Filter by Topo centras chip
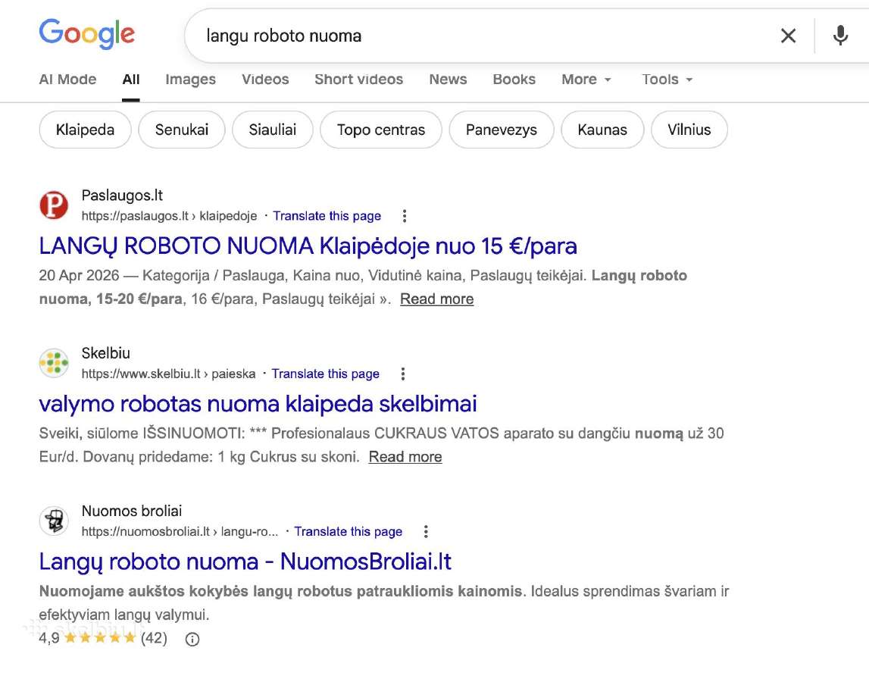This screenshot has height=682, width=869. pos(381,130)
